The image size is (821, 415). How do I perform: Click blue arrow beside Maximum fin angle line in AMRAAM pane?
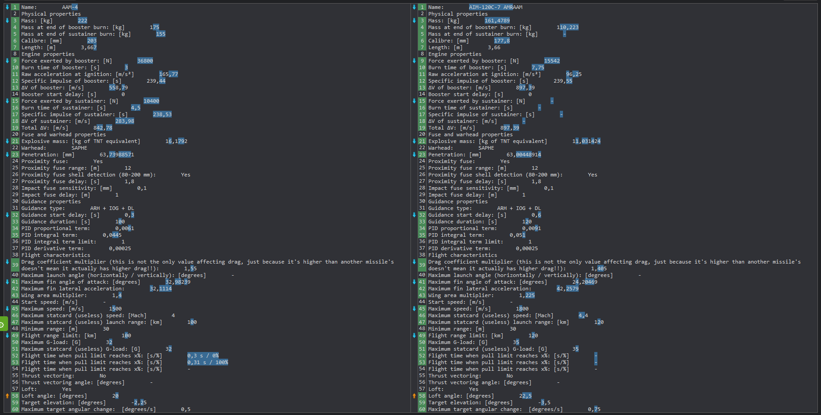tap(414, 282)
